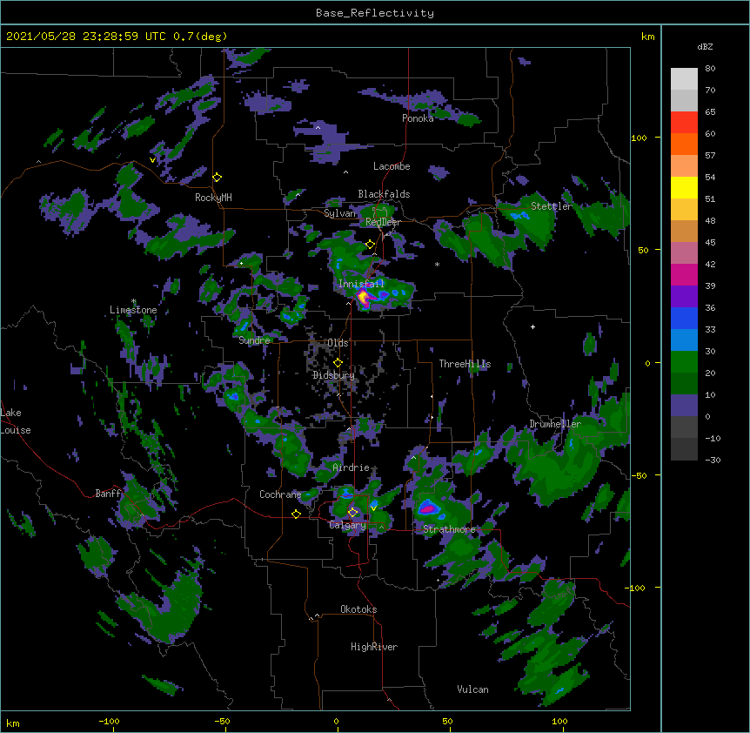Click the 100 tick on the right axis
Viewport: 750px width, 733px height.
tap(639, 138)
